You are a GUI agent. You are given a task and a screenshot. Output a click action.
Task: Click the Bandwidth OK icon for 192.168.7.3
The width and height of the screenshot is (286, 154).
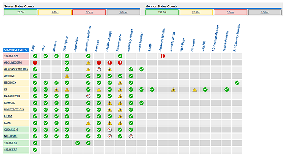click(78, 143)
